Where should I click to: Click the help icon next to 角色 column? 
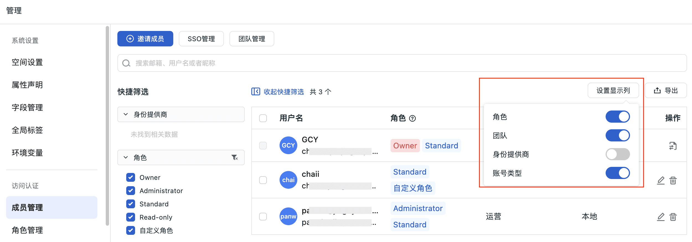(x=412, y=119)
